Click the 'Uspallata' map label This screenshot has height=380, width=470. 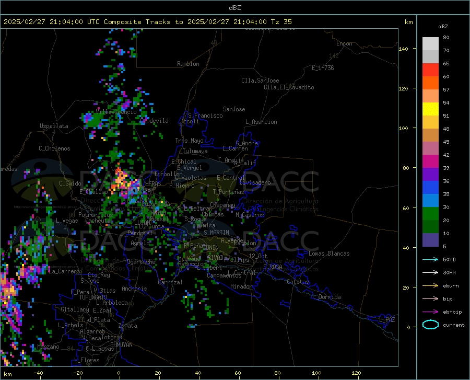coord(54,126)
